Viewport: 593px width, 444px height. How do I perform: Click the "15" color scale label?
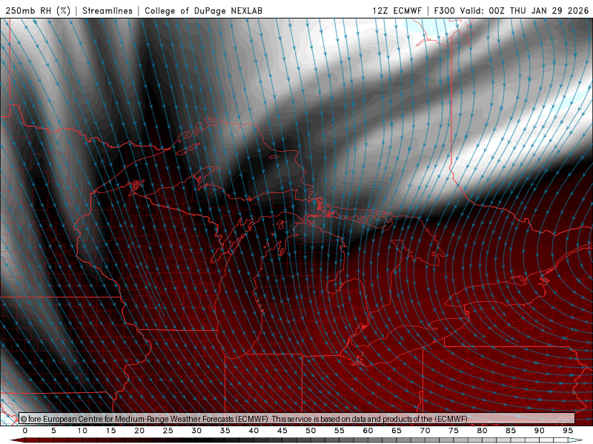tap(110, 431)
